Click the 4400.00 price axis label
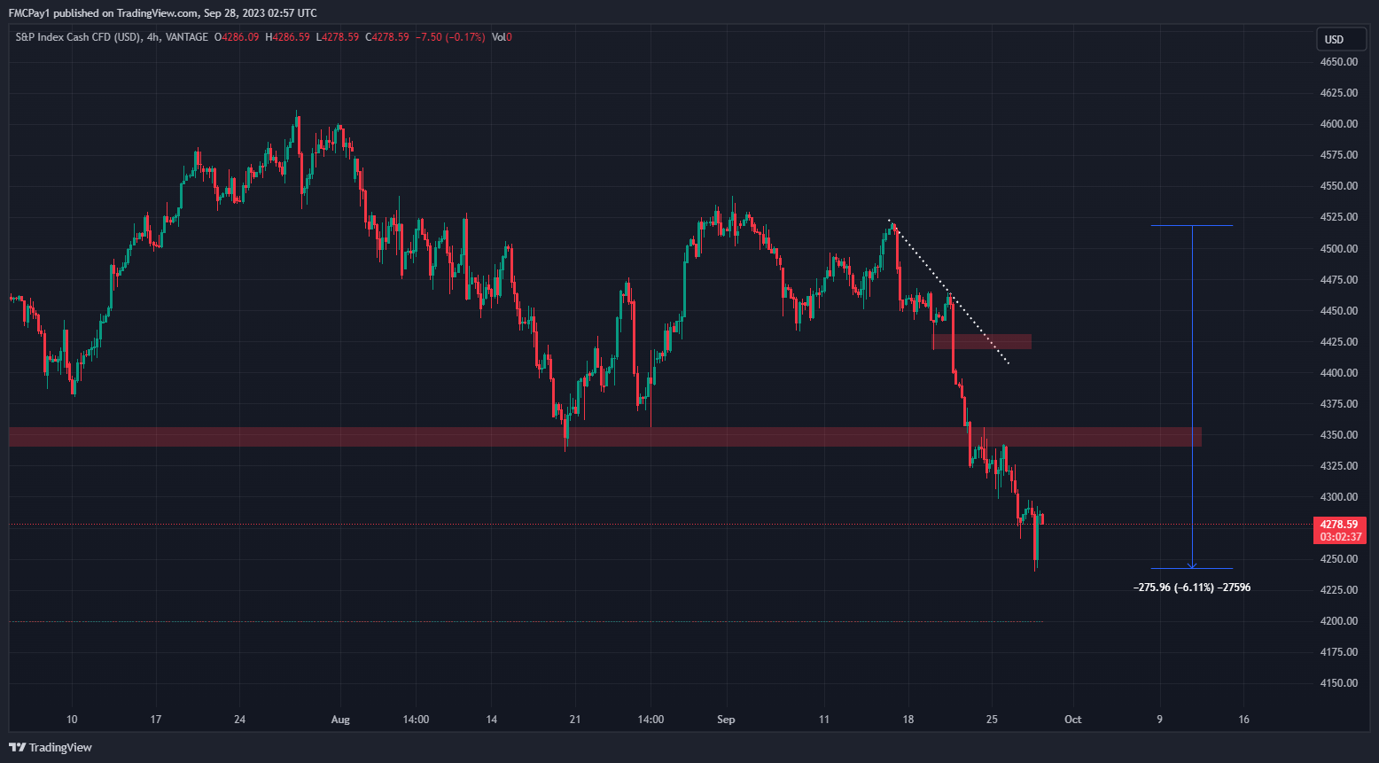The height and width of the screenshot is (763, 1379). coord(1338,373)
